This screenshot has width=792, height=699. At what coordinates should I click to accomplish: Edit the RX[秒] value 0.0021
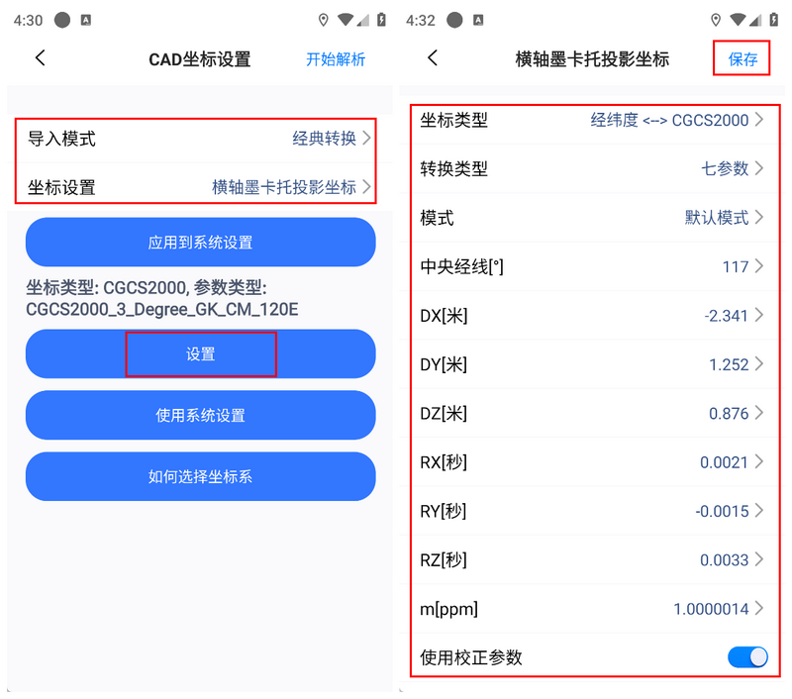point(591,462)
